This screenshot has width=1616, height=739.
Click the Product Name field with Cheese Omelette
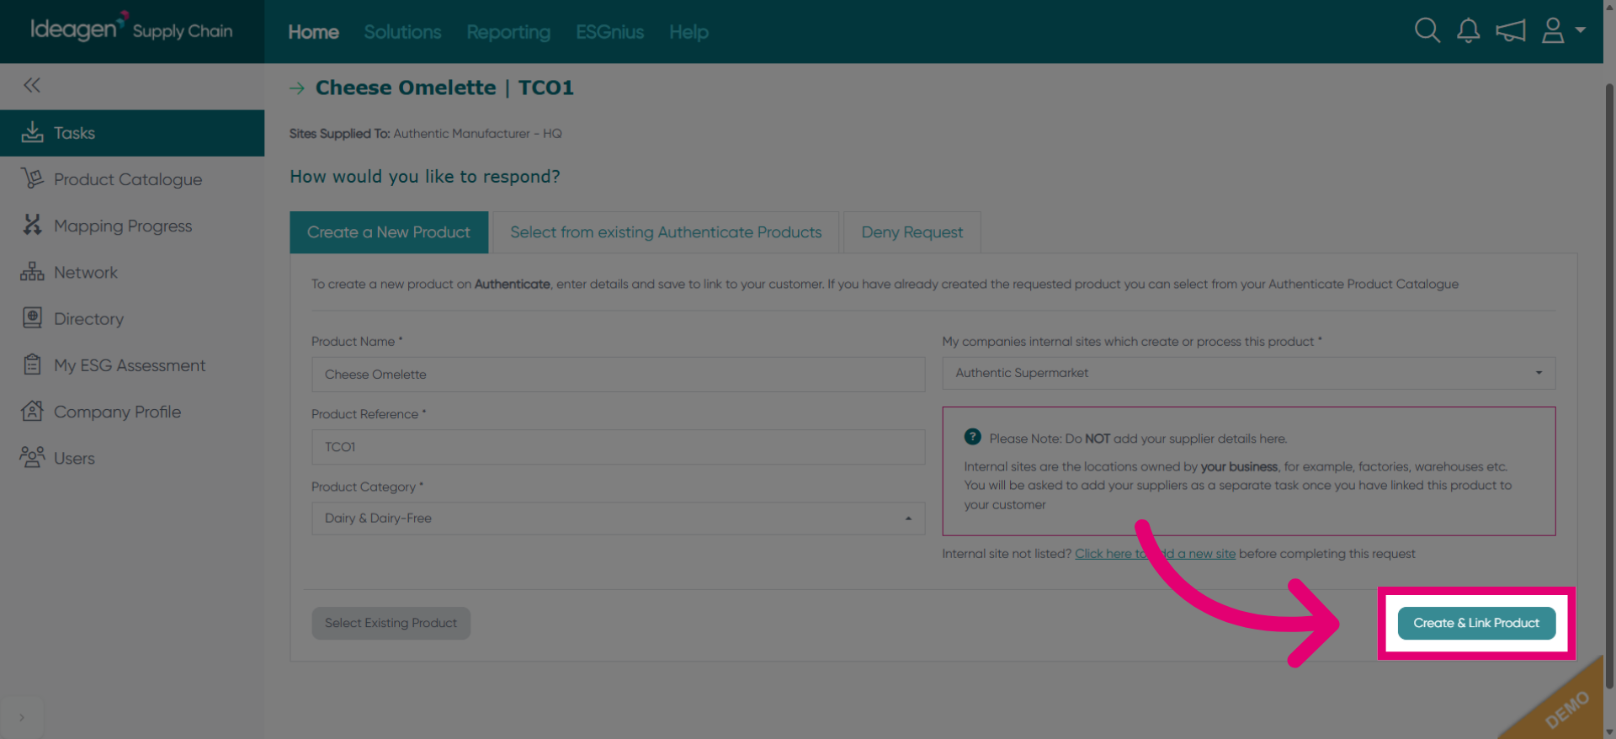pos(618,375)
